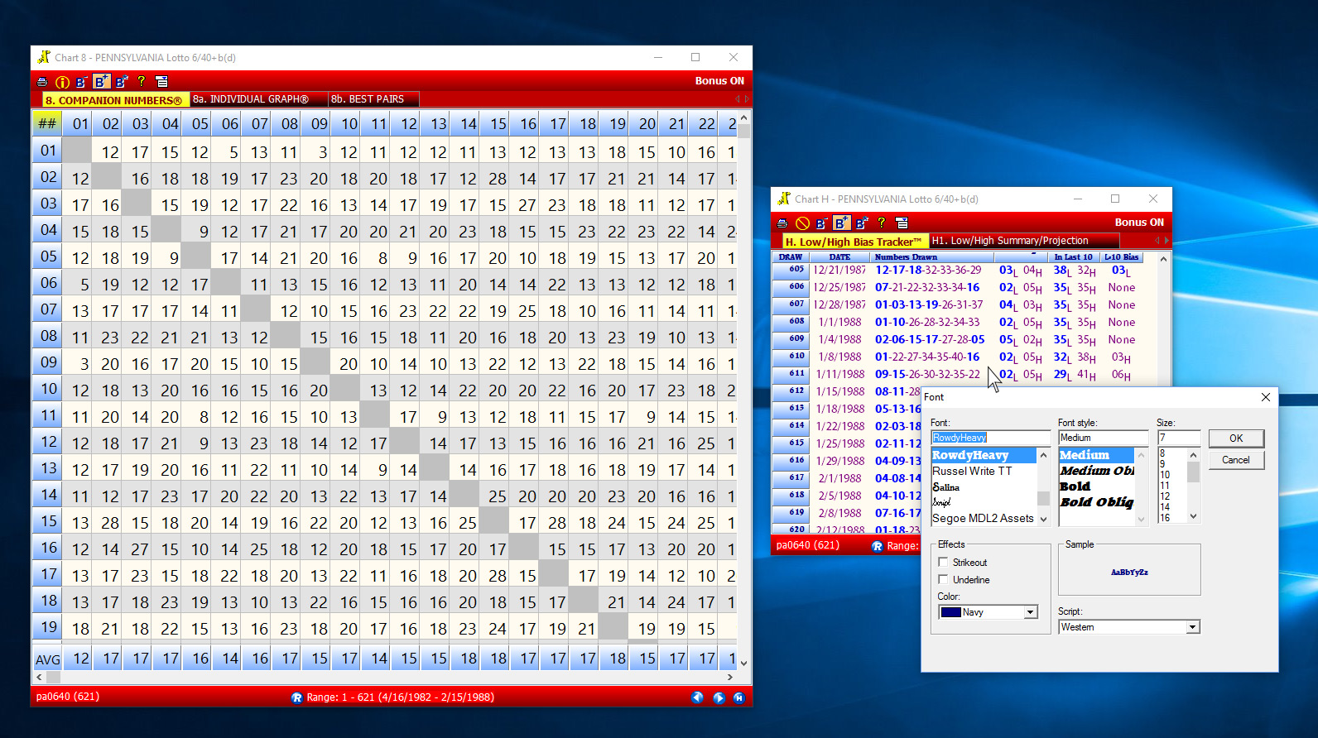Click the In Last 10 column header
The height and width of the screenshot is (738, 1318).
[1073, 257]
